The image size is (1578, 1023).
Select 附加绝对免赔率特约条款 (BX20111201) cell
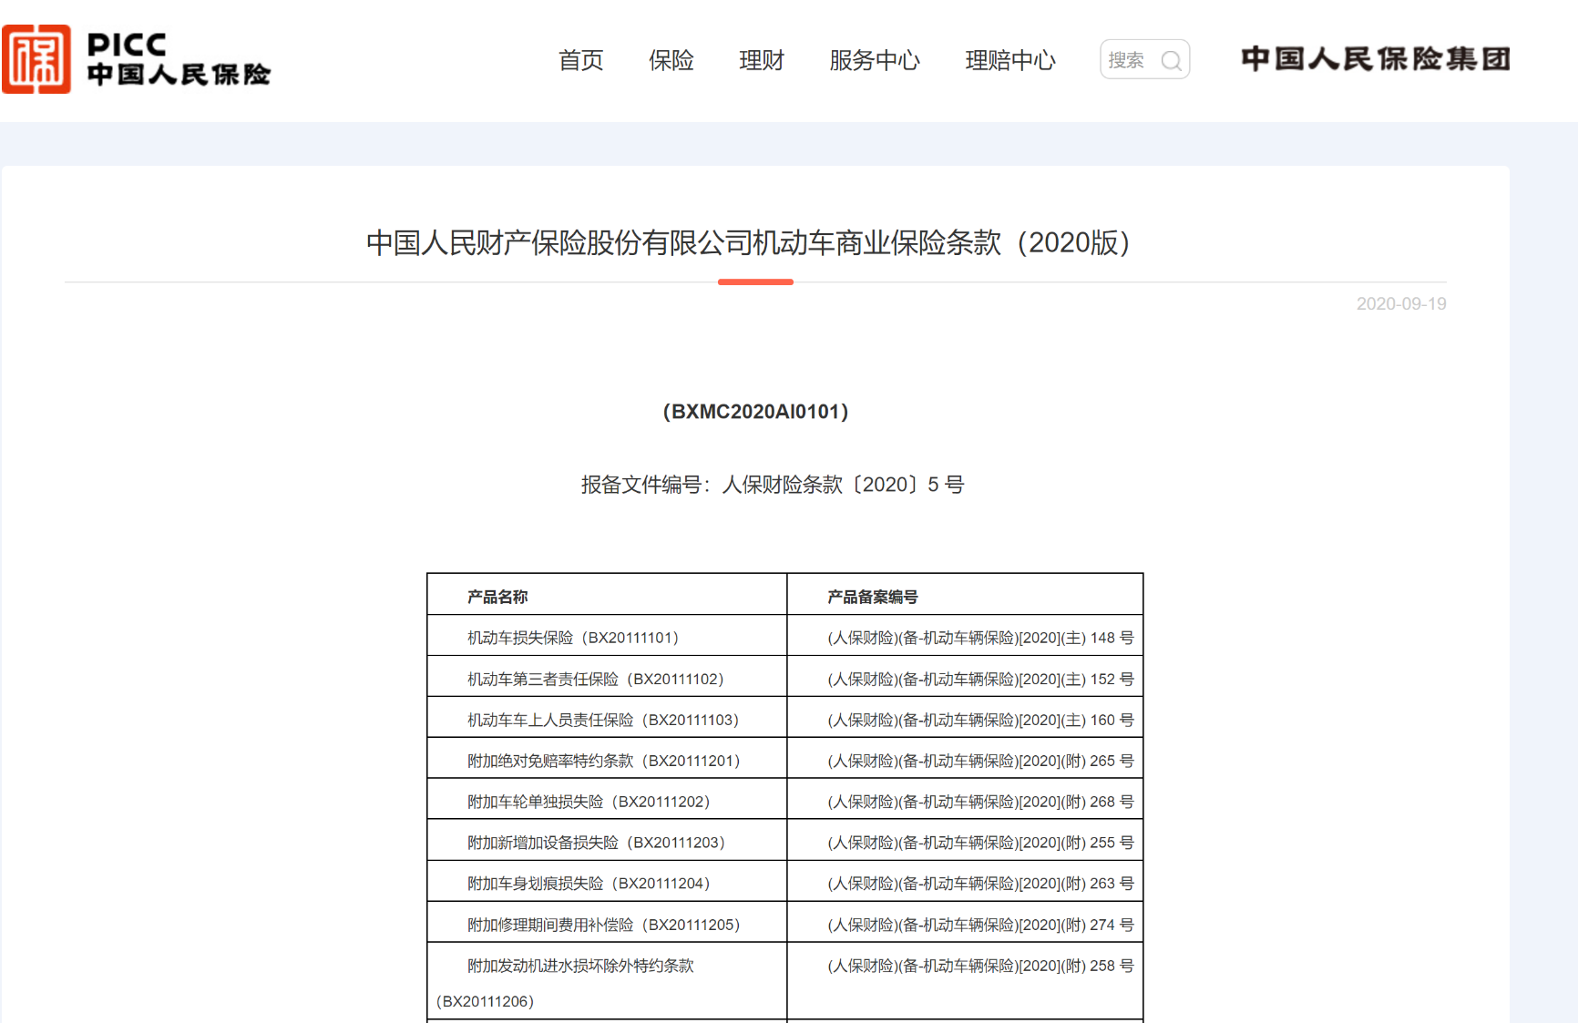(607, 759)
